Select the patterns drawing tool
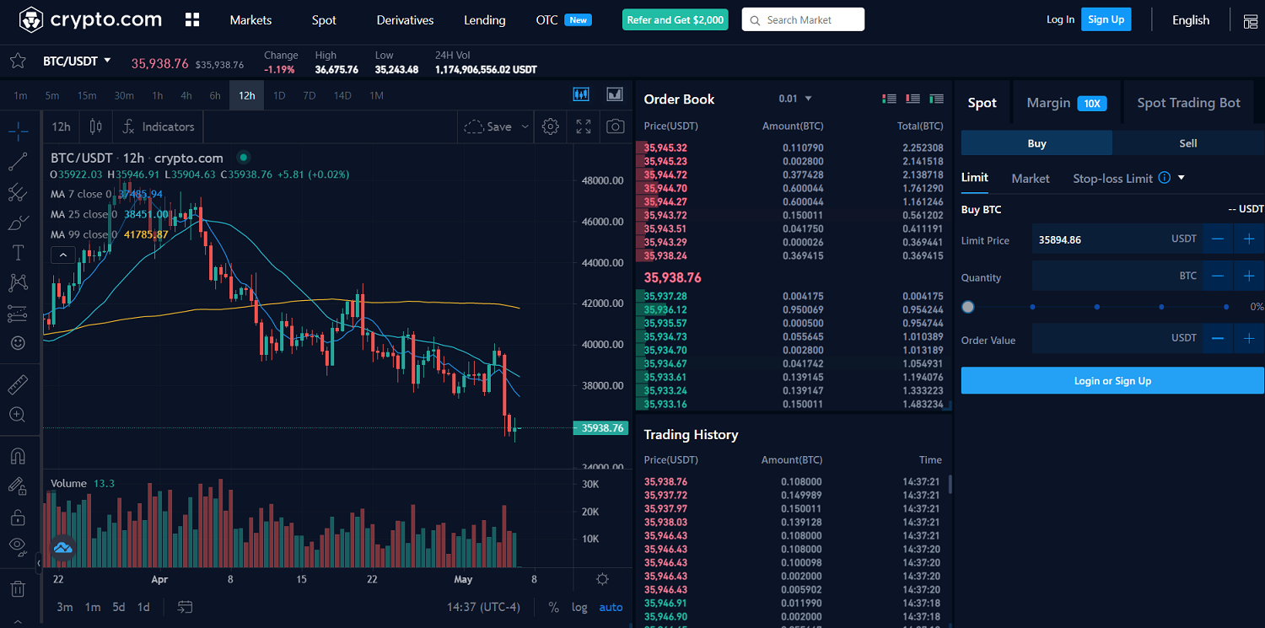The height and width of the screenshot is (628, 1265). [x=18, y=282]
